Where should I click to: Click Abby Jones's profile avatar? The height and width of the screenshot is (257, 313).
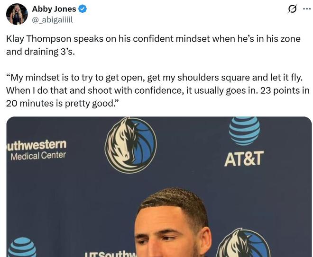pos(17,14)
